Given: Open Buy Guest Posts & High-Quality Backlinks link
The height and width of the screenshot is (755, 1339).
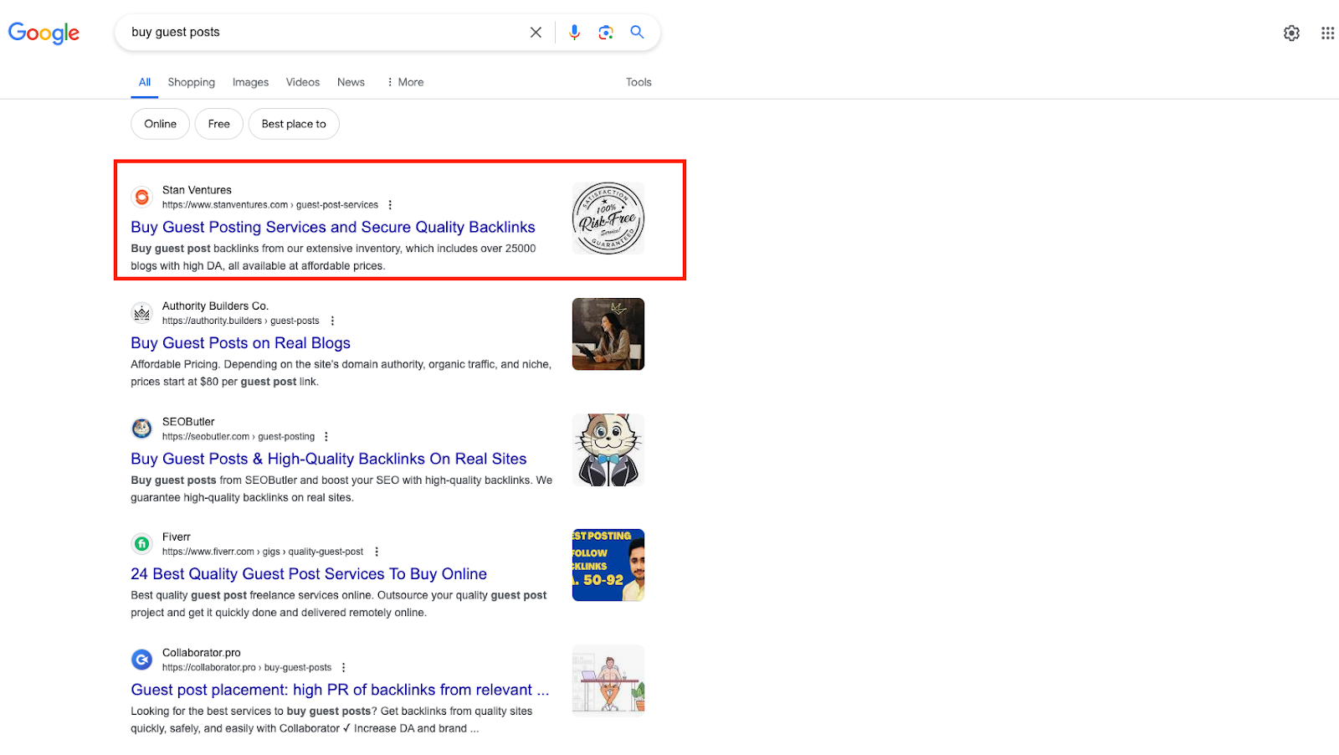Looking at the screenshot, I should 329,459.
